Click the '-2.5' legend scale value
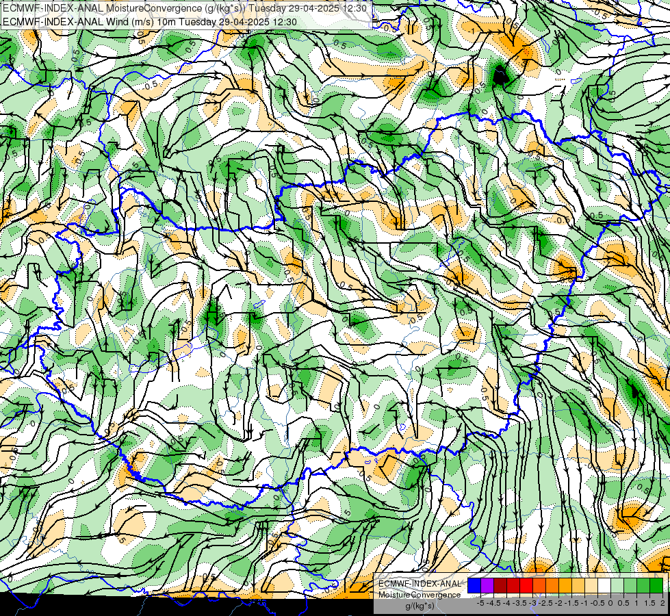Screen dimensions: 670x616 (x=545, y=603)
